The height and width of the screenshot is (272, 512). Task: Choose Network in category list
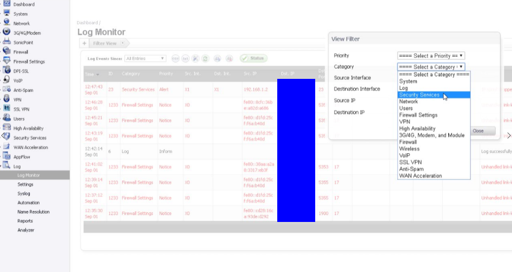coord(434,102)
